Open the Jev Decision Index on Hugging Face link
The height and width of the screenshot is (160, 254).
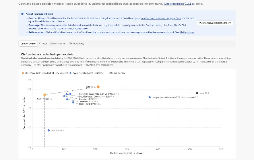(x=161, y=18)
